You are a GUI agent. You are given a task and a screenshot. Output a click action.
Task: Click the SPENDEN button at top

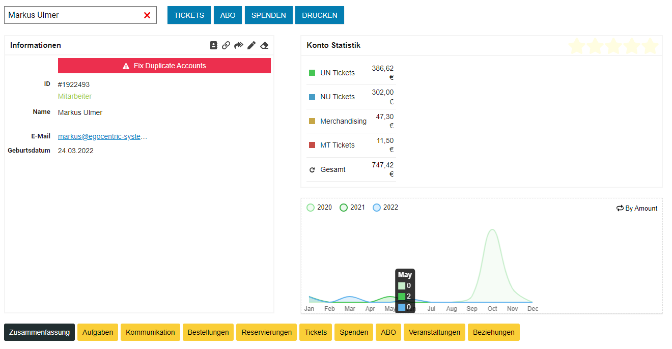click(x=268, y=15)
